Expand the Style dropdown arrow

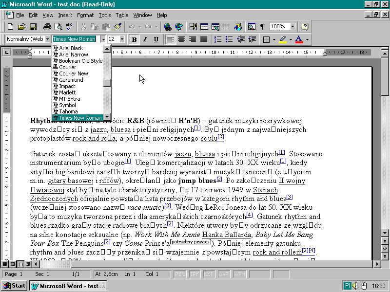(x=47, y=39)
